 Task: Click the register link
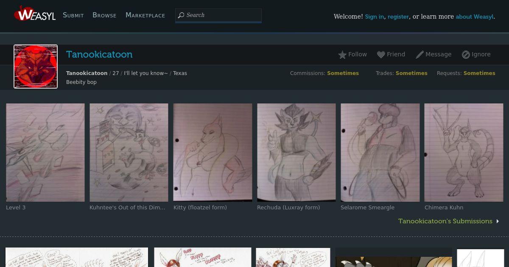398,17
